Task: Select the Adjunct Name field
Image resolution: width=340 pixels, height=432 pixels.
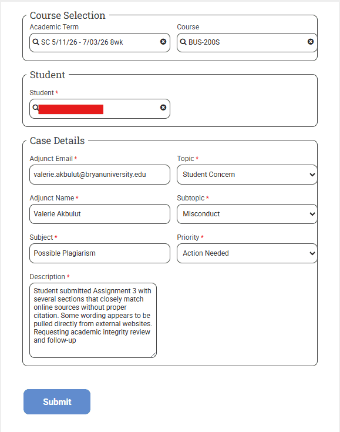Action: 100,214
